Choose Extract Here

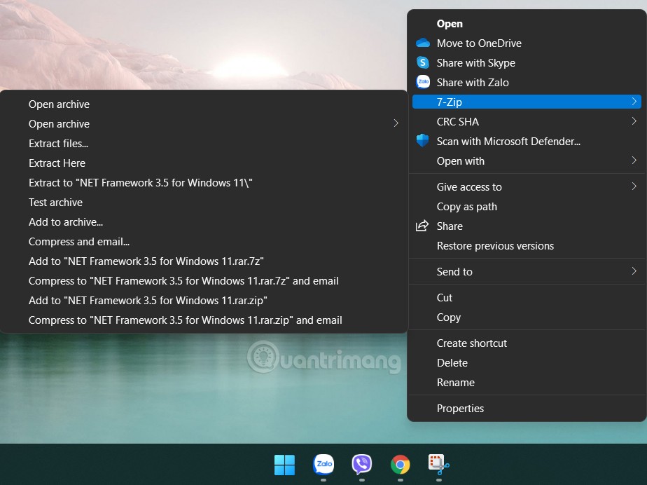click(204, 163)
